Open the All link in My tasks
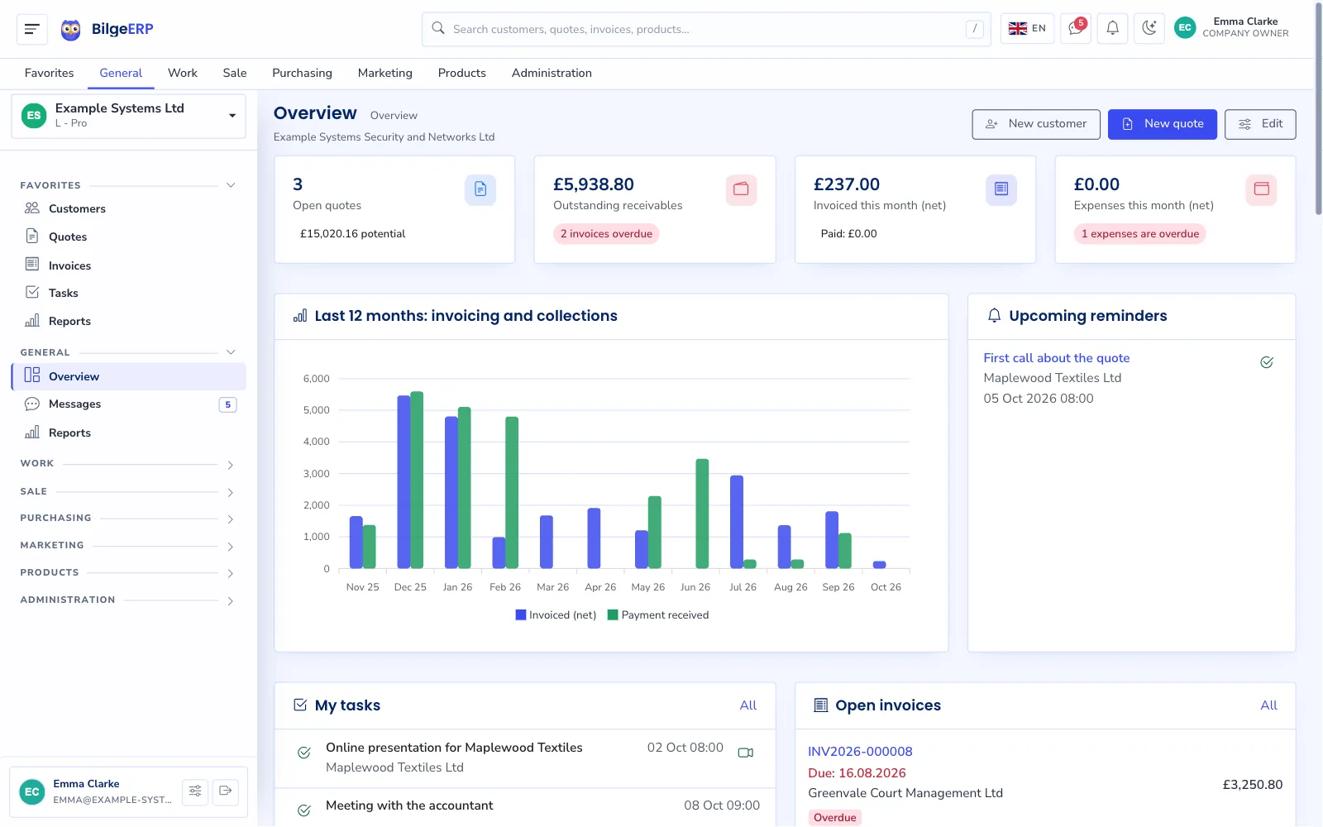Screen dimensions: 1323x827 (x=748, y=705)
